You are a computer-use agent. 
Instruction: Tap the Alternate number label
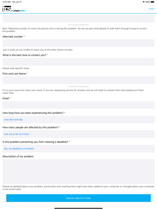click(13, 37)
